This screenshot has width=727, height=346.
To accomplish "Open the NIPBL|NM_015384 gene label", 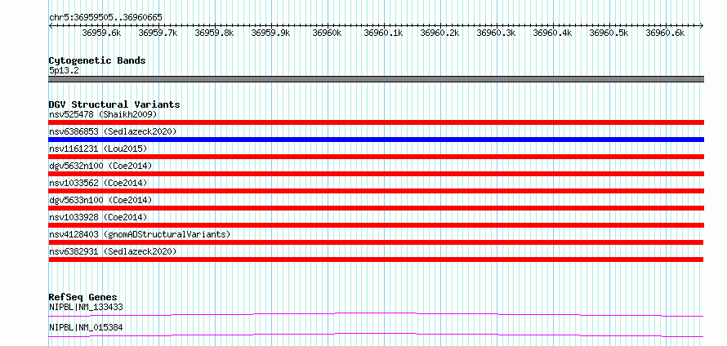I will (87, 327).
